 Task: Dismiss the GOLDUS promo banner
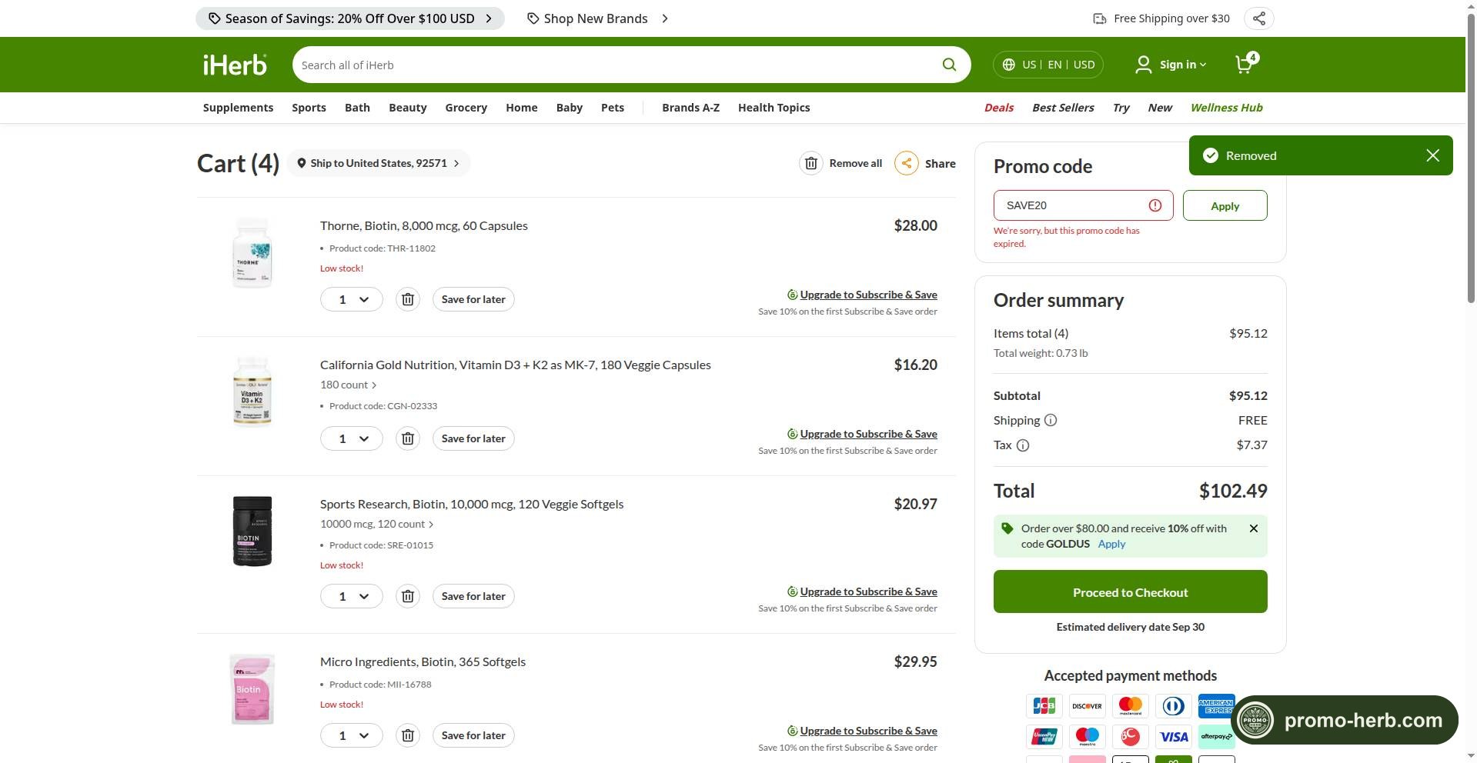tap(1254, 528)
